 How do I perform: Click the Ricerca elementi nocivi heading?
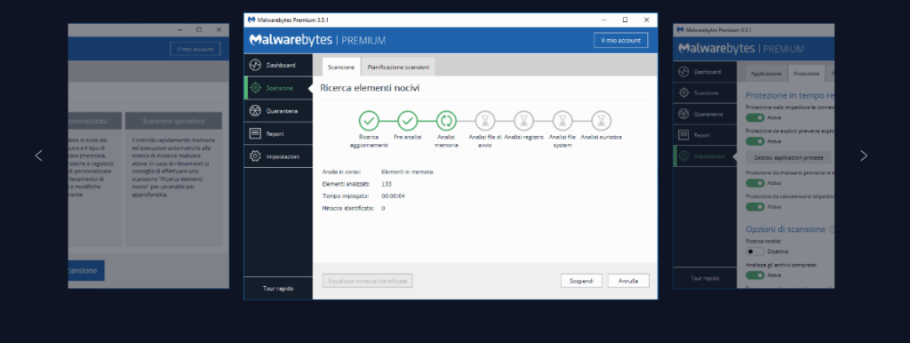[370, 89]
